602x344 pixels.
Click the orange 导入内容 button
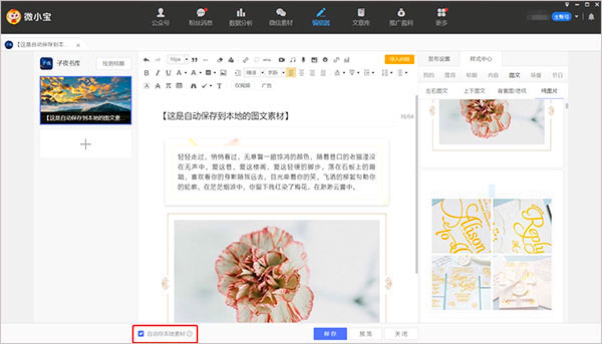click(x=399, y=59)
